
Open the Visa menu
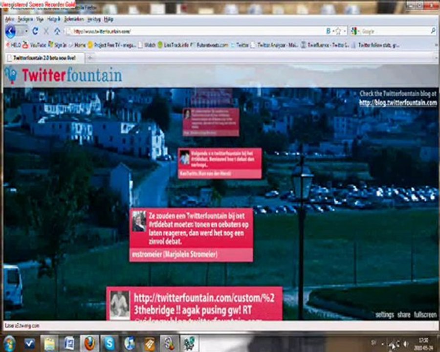pos(40,20)
